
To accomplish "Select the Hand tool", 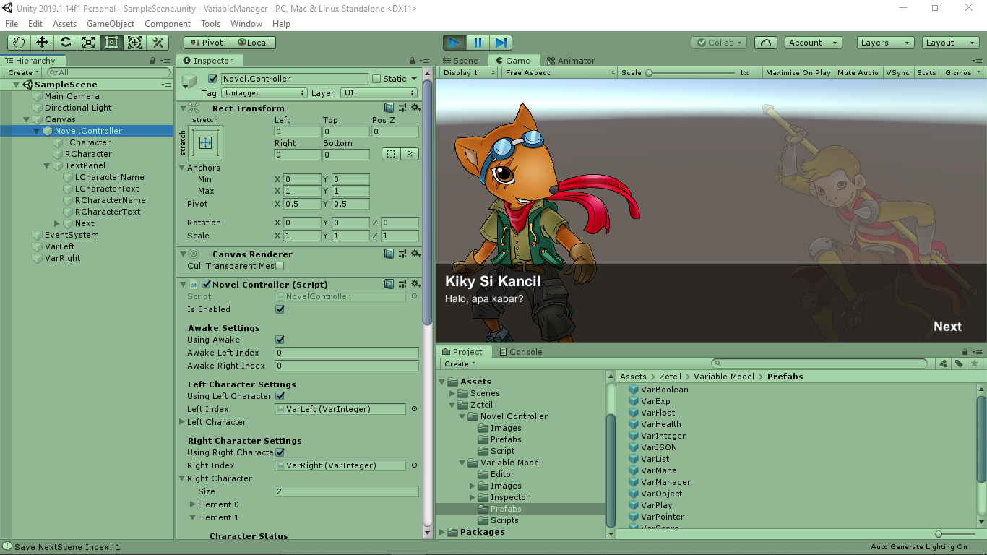I will pos(18,42).
